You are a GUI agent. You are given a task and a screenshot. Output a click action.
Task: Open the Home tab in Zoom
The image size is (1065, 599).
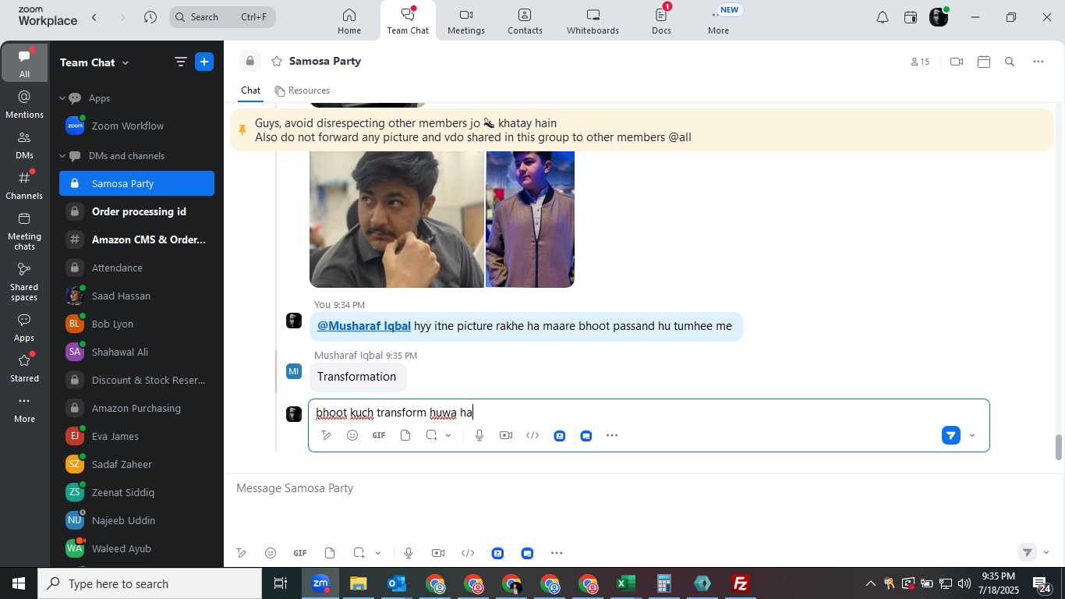(349, 21)
